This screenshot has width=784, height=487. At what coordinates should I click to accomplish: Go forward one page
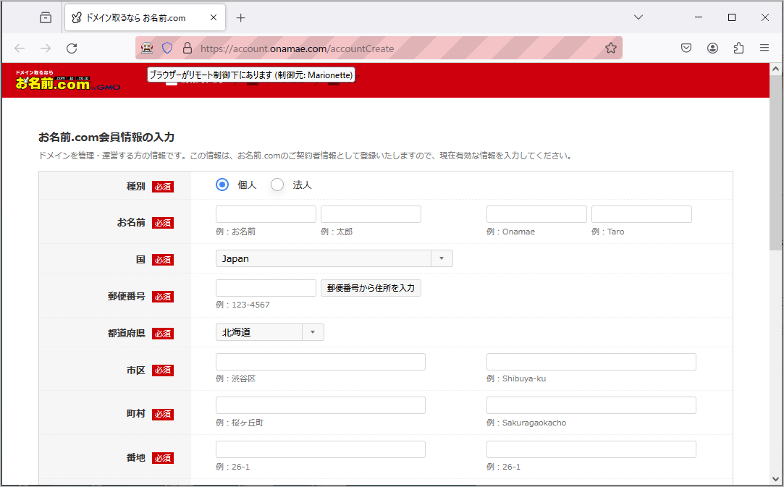(x=46, y=48)
